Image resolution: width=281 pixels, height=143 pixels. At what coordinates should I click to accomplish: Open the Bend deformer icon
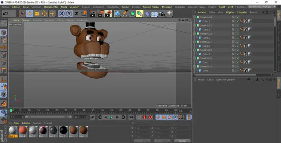point(147,13)
